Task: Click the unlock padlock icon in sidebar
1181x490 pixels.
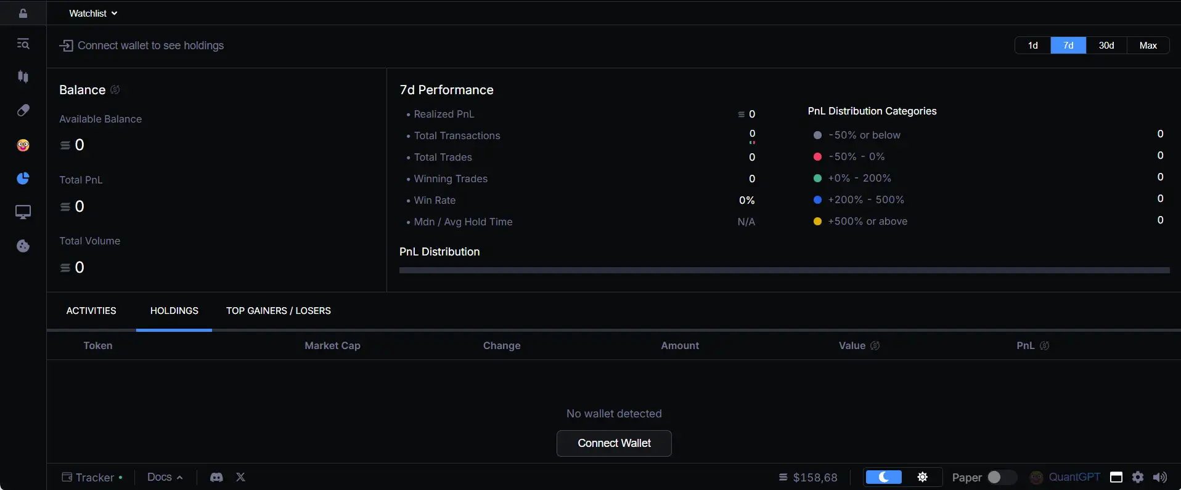Action: [x=23, y=13]
